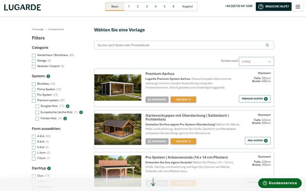This screenshot has width=306, height=191.
Task: Select the Fichten Holz checkbox
Action: click(37, 118)
